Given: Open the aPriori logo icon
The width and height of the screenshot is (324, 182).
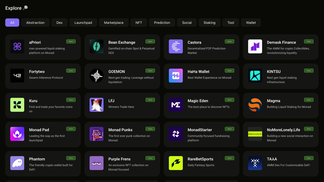Looking at the screenshot, I should click(17, 46).
